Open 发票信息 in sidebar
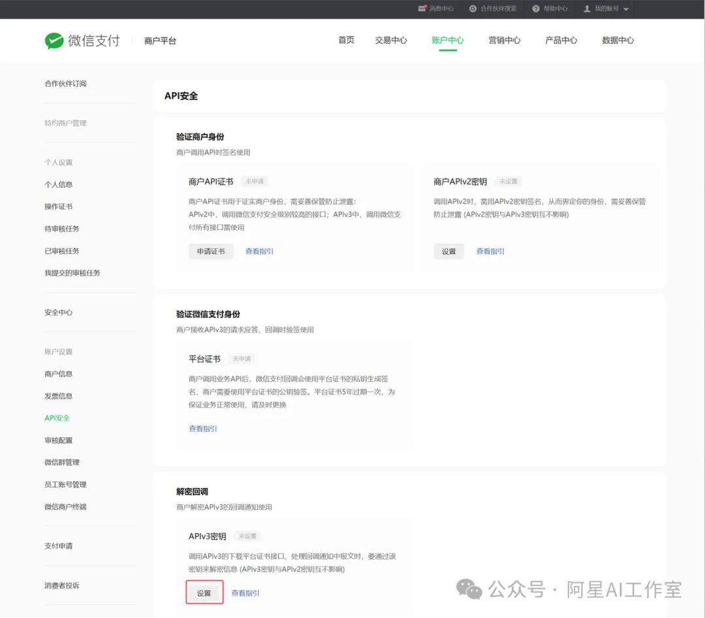This screenshot has height=618, width=705. coord(59,396)
